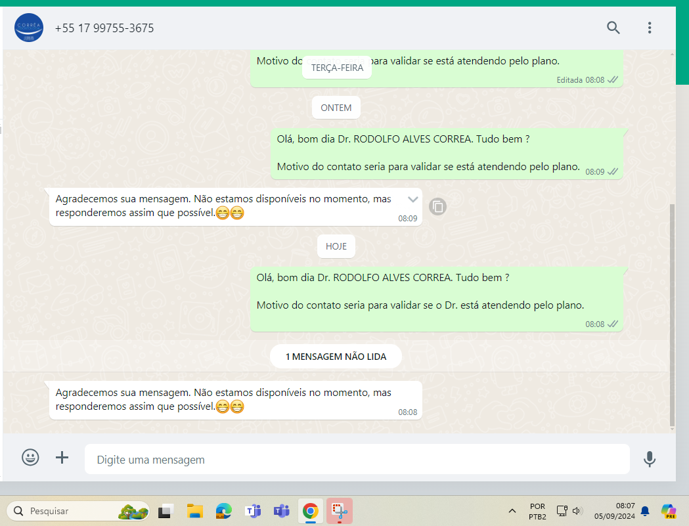Click the '1 MENSAGEM NÃO LIDA' banner
Viewport: 689px width, 526px height.
tap(336, 357)
